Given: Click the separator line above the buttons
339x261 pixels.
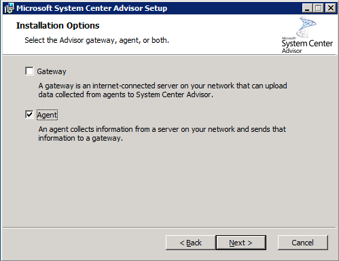Looking at the screenshot, I should pos(169,227).
